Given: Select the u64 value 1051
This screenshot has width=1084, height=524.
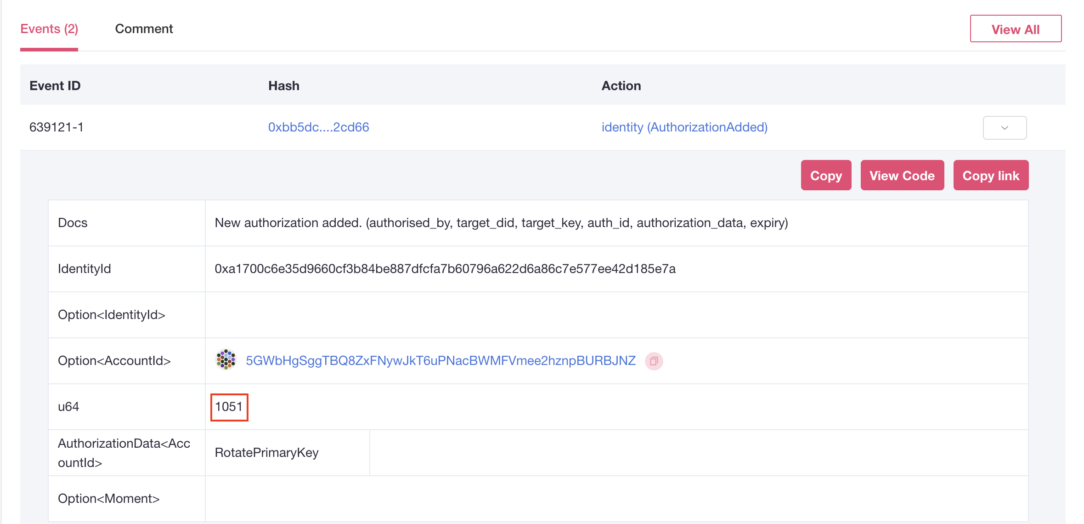Looking at the screenshot, I should pos(229,407).
